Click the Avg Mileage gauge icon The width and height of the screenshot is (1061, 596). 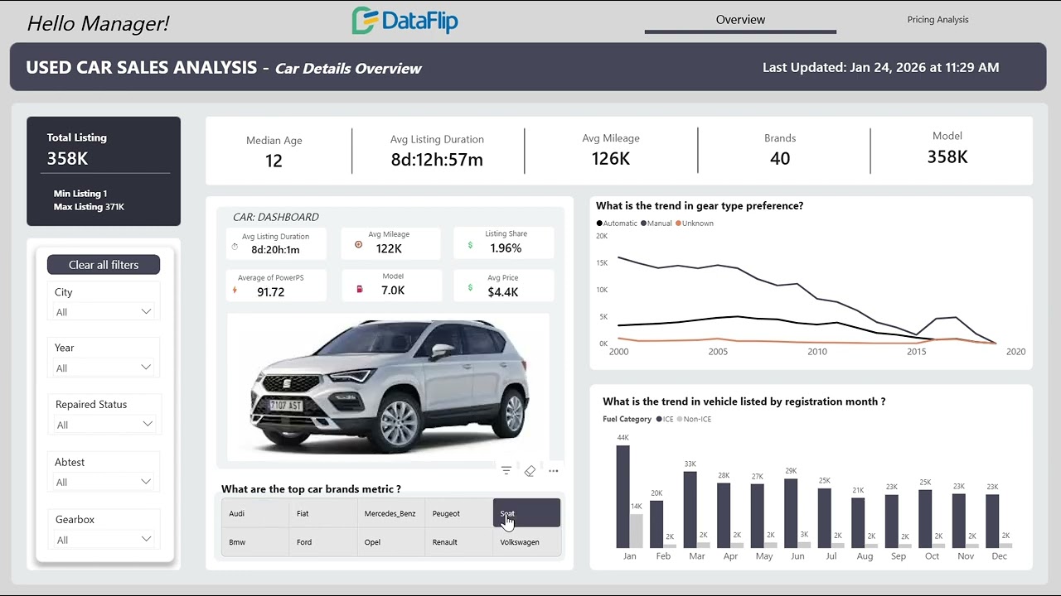point(358,245)
